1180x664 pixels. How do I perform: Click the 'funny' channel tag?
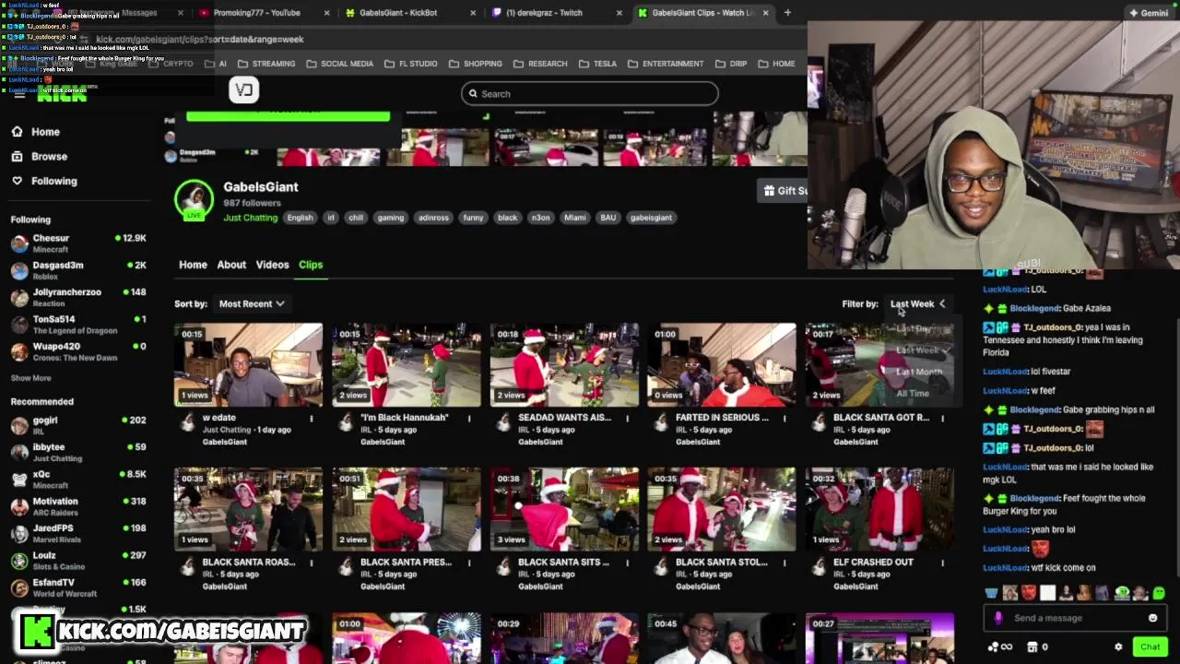click(473, 218)
